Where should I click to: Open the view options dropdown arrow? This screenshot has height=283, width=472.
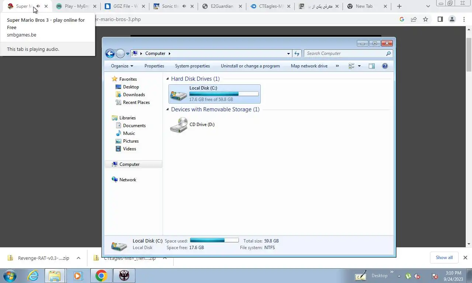click(359, 66)
